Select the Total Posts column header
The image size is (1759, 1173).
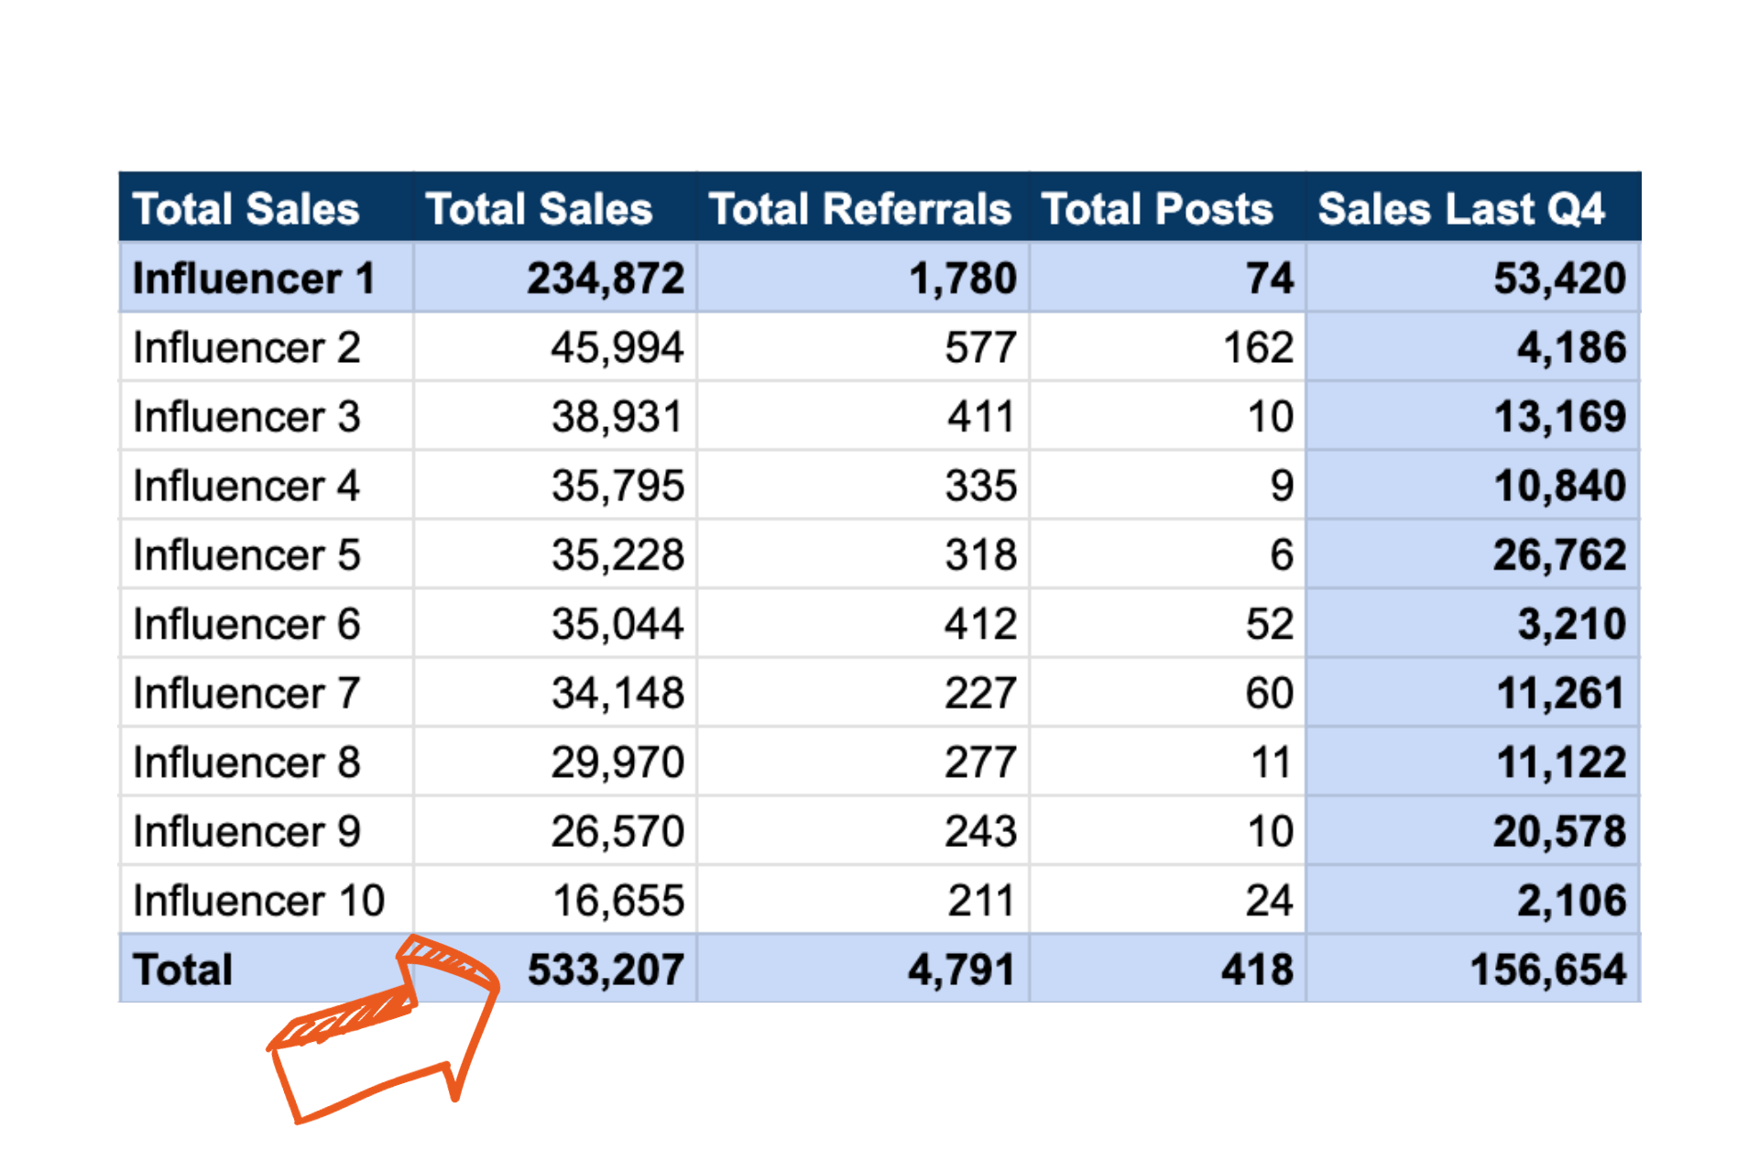[1157, 209]
